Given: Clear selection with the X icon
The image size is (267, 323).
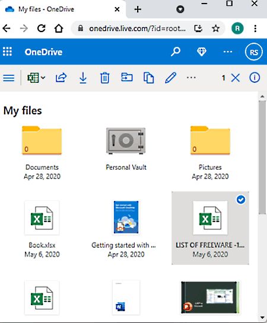Looking at the screenshot, I should (x=235, y=78).
